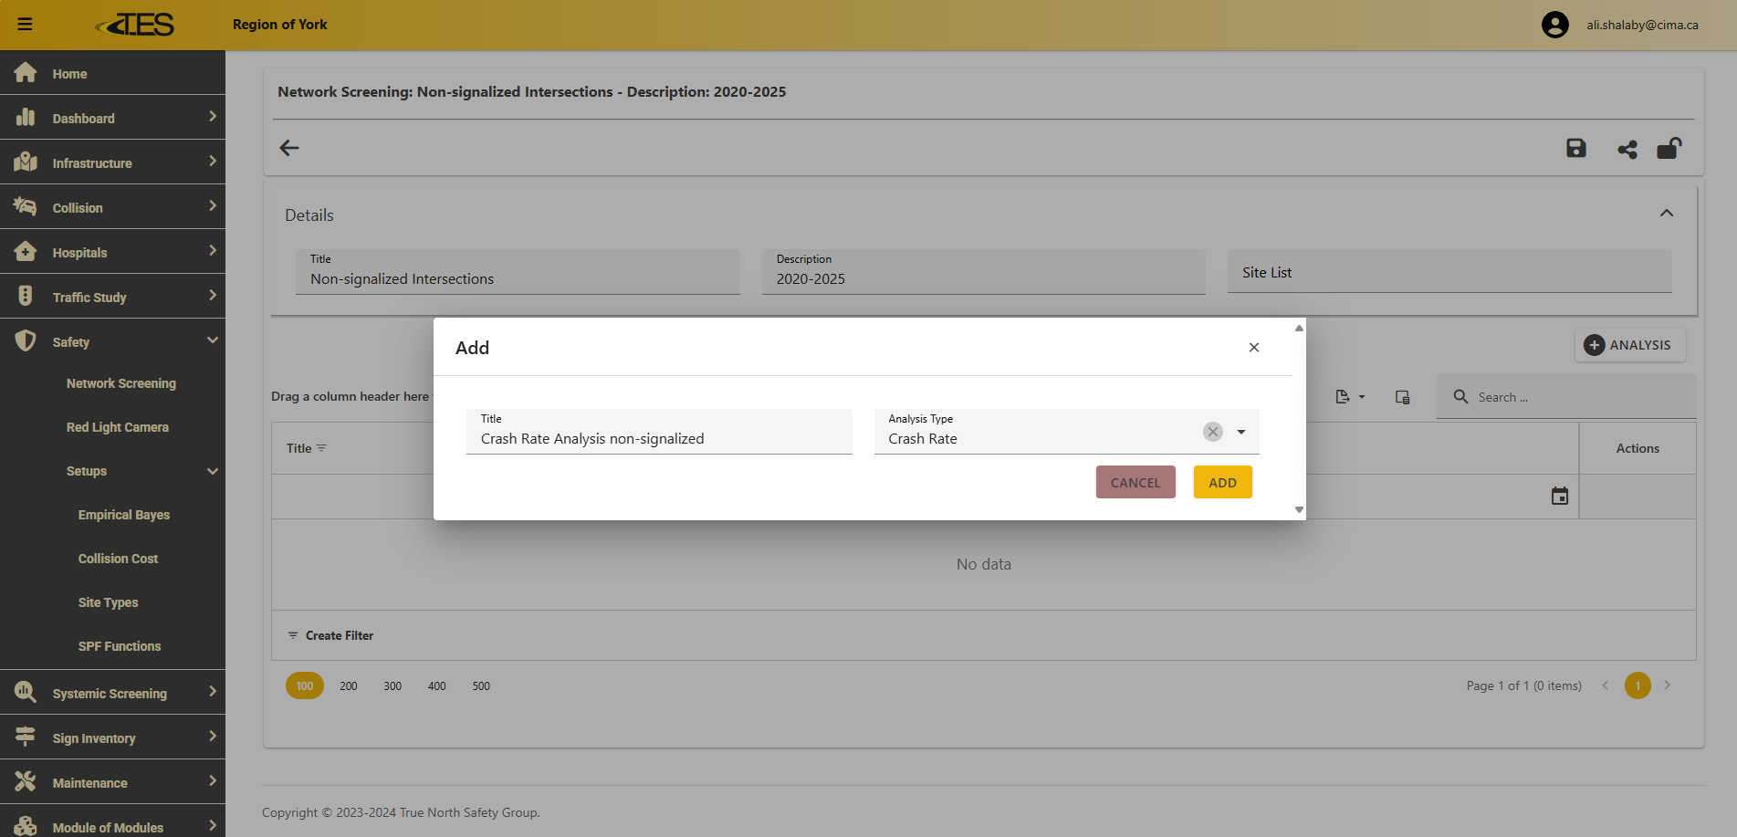Image resolution: width=1737 pixels, height=837 pixels.
Task: Edit the Title field in dialog
Action: point(658,438)
